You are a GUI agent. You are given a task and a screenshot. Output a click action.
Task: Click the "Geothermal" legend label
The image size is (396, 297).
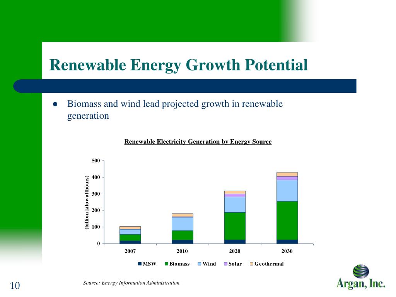coord(269,264)
